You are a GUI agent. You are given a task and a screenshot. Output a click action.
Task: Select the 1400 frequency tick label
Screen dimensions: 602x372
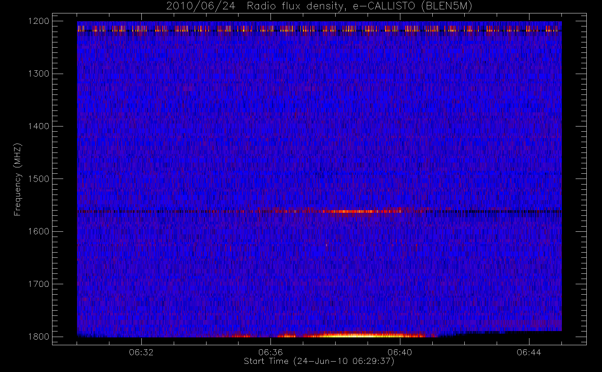pos(39,126)
